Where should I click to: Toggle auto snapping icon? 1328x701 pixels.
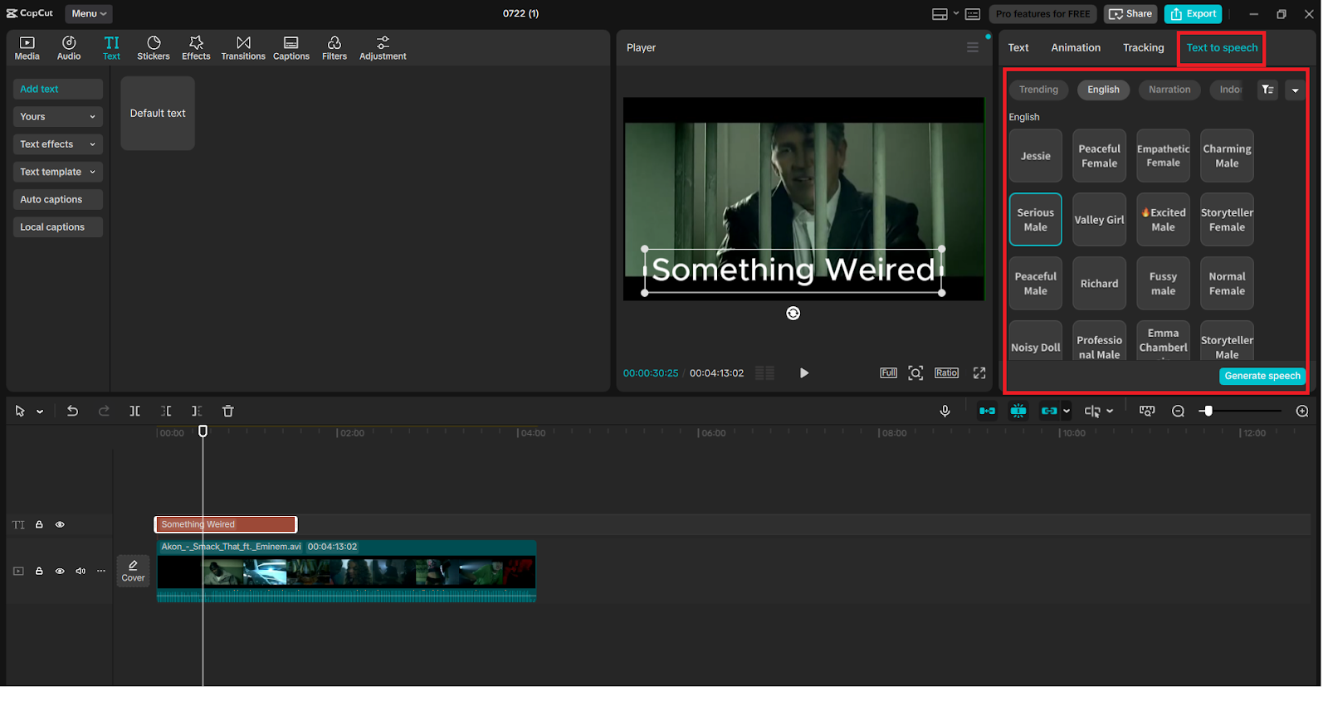1018,411
